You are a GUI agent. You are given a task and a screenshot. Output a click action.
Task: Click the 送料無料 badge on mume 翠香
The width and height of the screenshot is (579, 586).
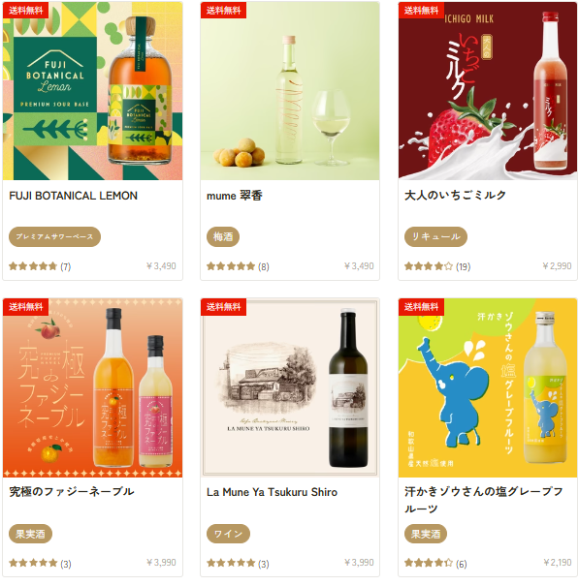[223, 10]
